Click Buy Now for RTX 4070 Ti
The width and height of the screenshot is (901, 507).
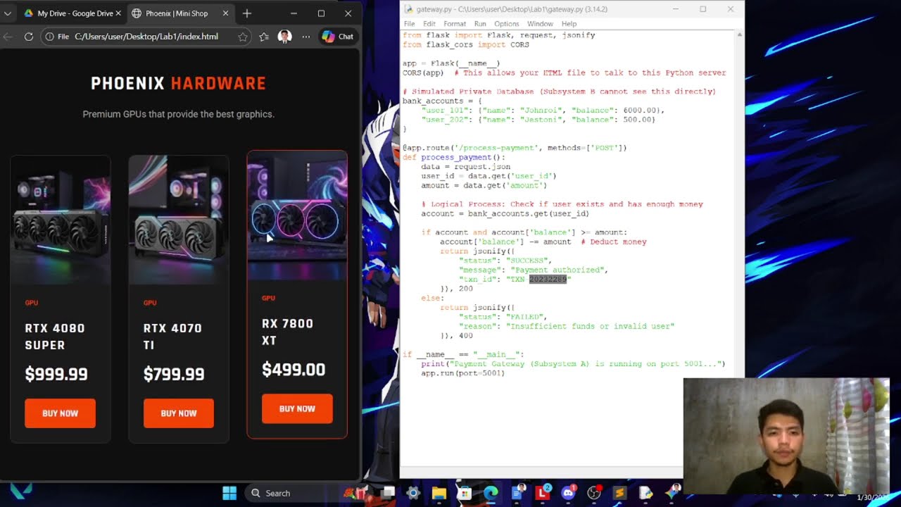pyautogui.click(x=179, y=413)
